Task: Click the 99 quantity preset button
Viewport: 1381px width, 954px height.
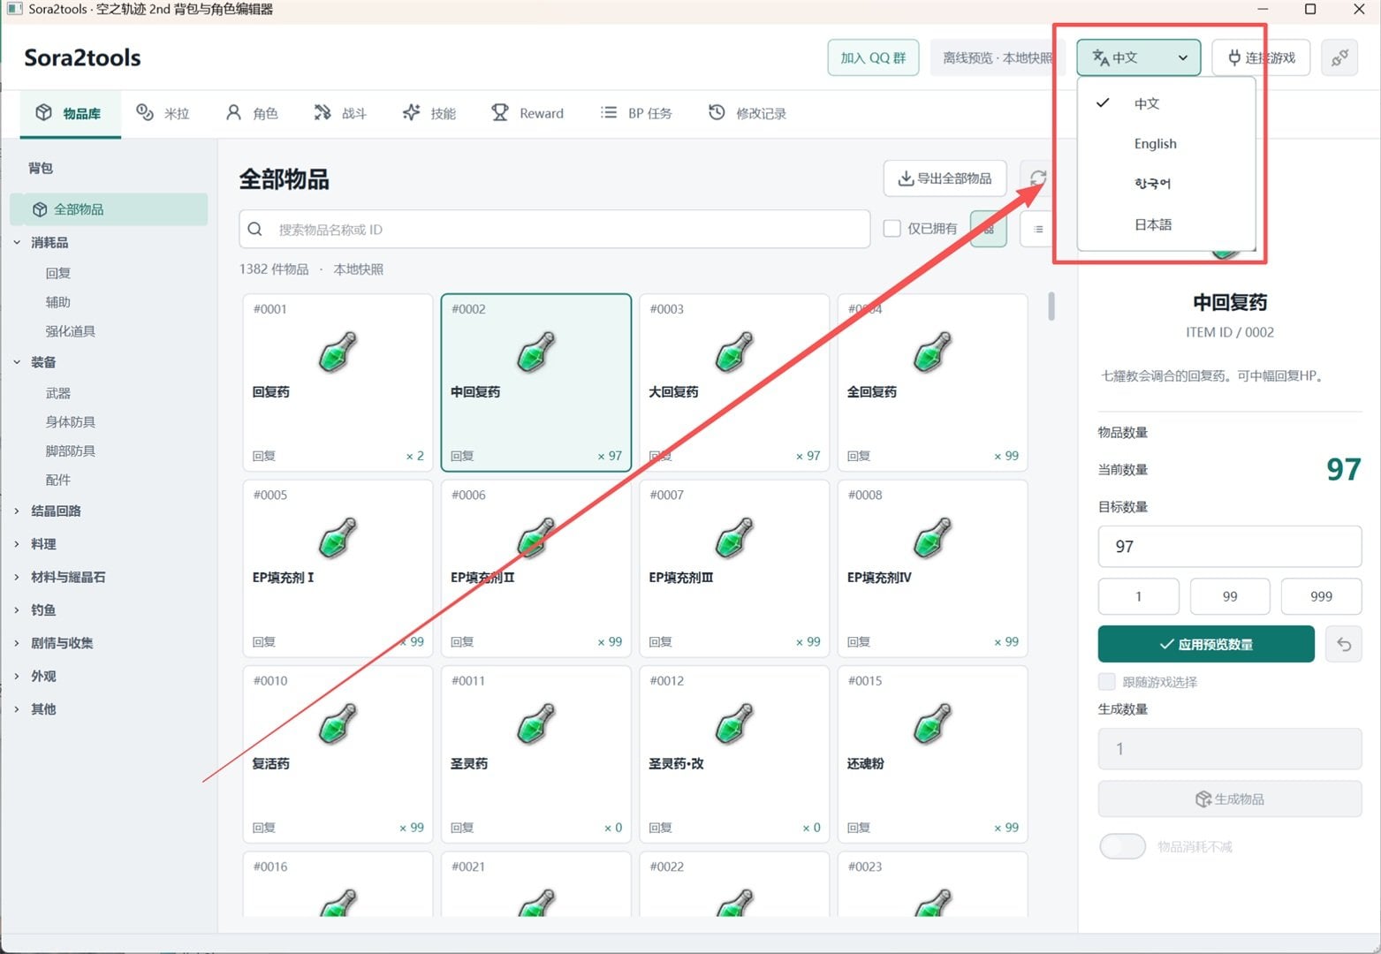Action: 1230,596
